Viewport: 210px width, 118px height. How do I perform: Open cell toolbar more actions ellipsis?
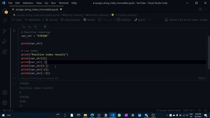coord(40,27)
